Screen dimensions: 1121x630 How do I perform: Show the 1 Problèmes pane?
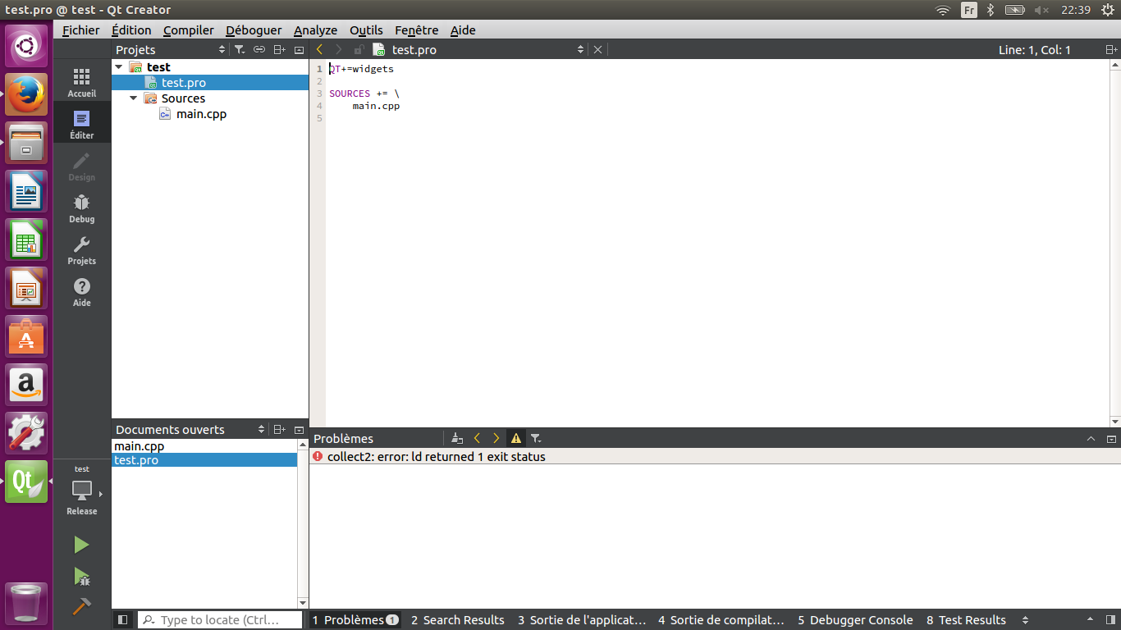[355, 620]
